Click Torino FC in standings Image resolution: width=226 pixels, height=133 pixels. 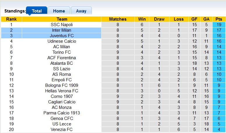click(62, 52)
